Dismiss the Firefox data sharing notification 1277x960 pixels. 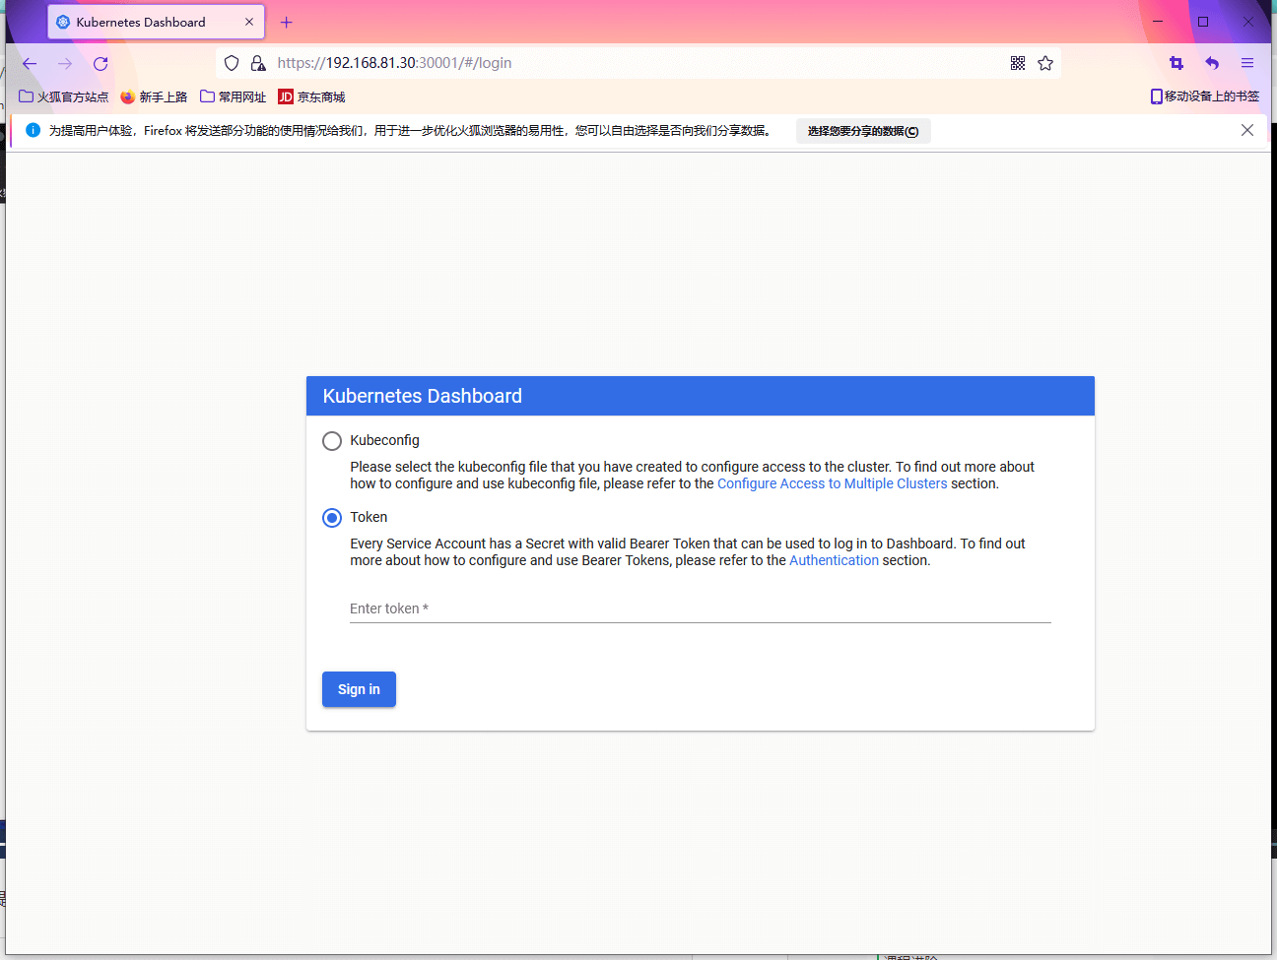1247,130
